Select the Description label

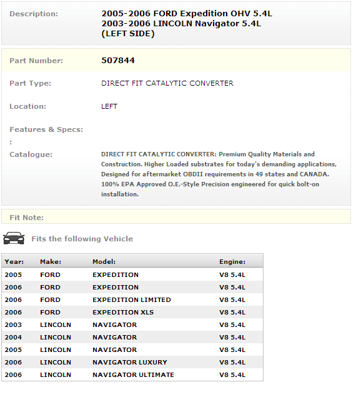coord(34,14)
